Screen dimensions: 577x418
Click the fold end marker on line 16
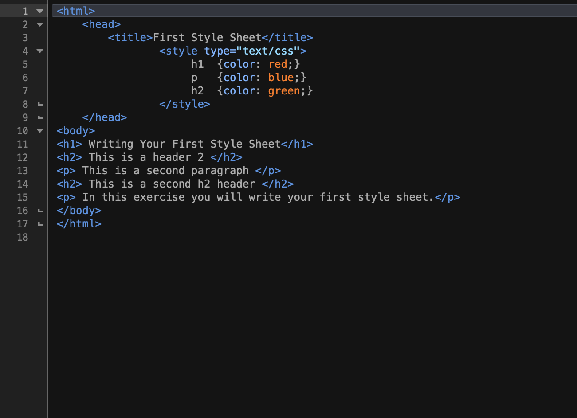(40, 211)
